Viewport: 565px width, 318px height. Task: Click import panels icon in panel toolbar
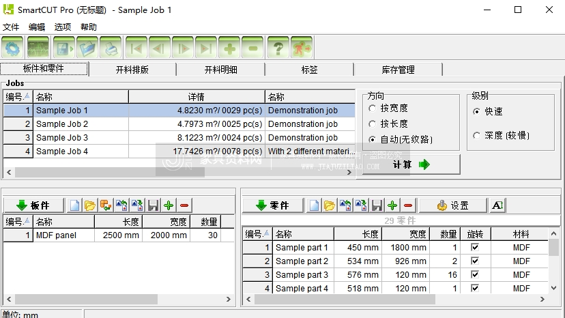coord(121,205)
